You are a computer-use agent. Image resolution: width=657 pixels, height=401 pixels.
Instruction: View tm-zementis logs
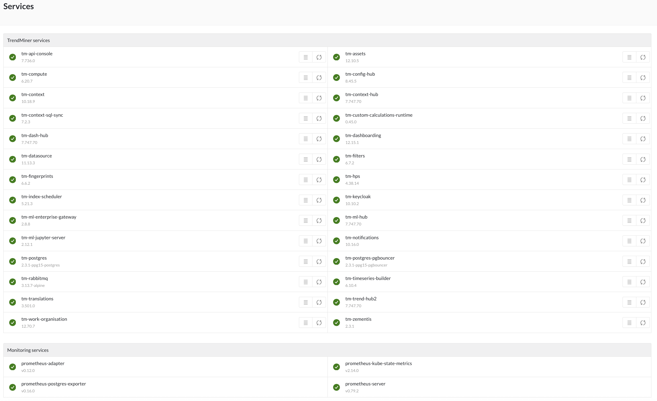pyautogui.click(x=629, y=323)
